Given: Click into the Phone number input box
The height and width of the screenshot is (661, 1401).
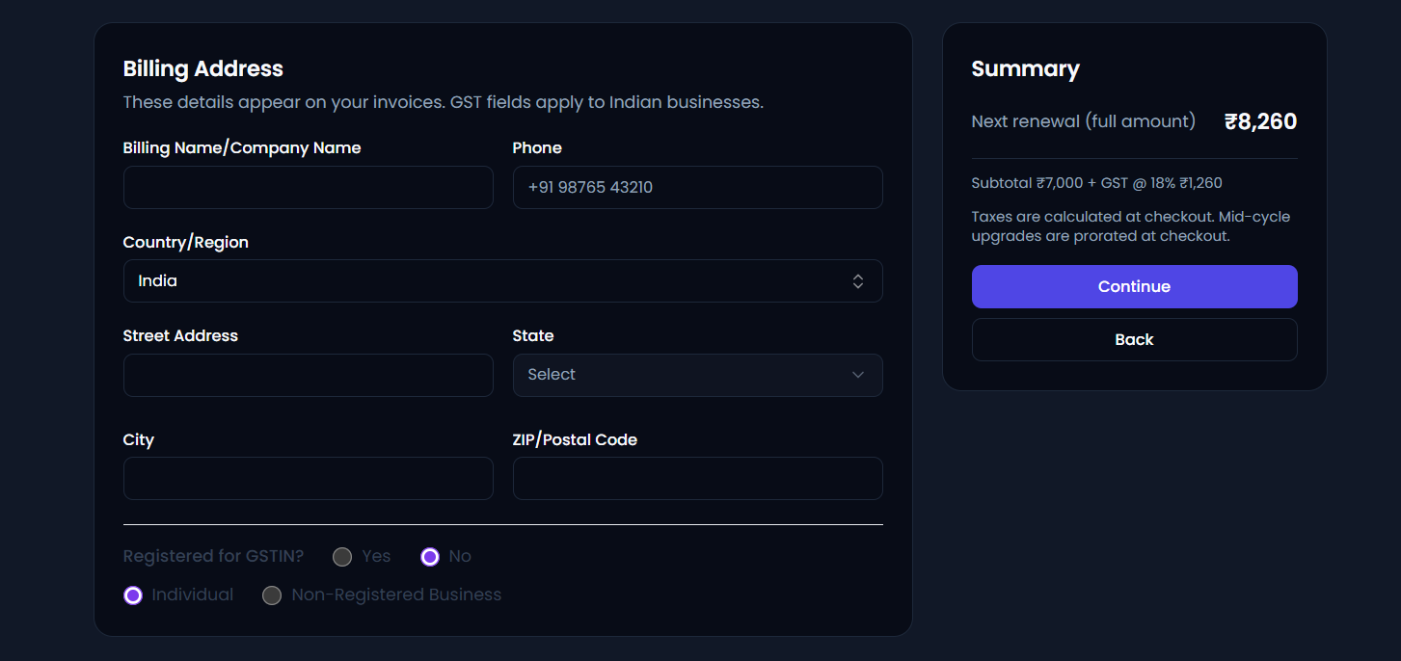Looking at the screenshot, I should pos(697,187).
